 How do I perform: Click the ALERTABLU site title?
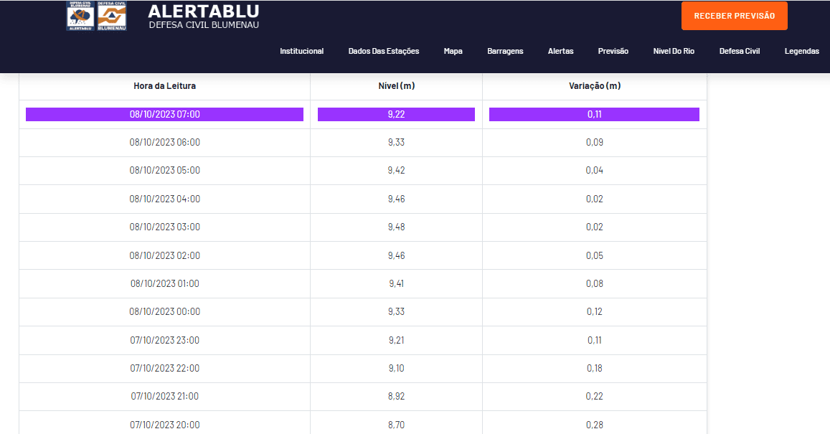pos(204,12)
